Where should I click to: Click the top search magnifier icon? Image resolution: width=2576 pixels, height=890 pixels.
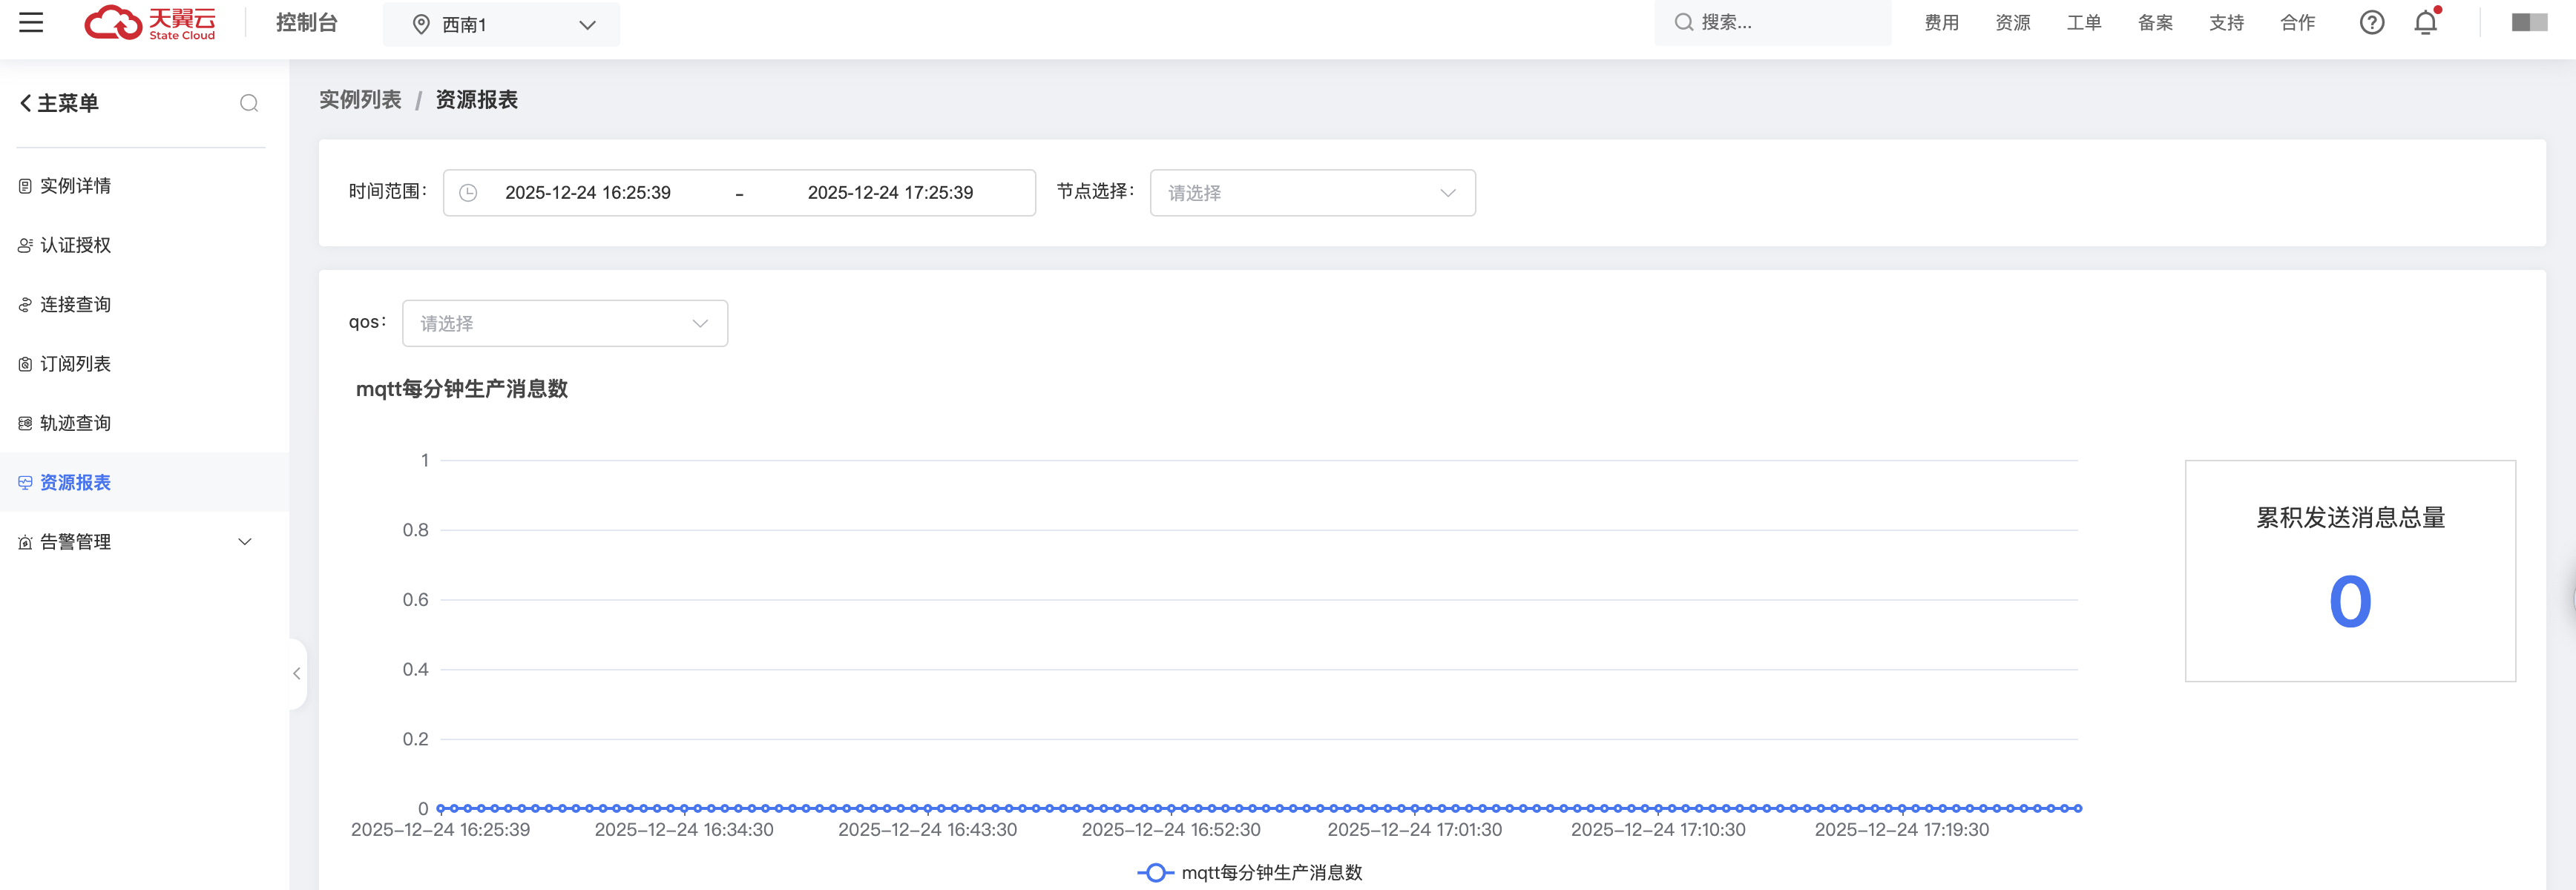[x=1684, y=22]
